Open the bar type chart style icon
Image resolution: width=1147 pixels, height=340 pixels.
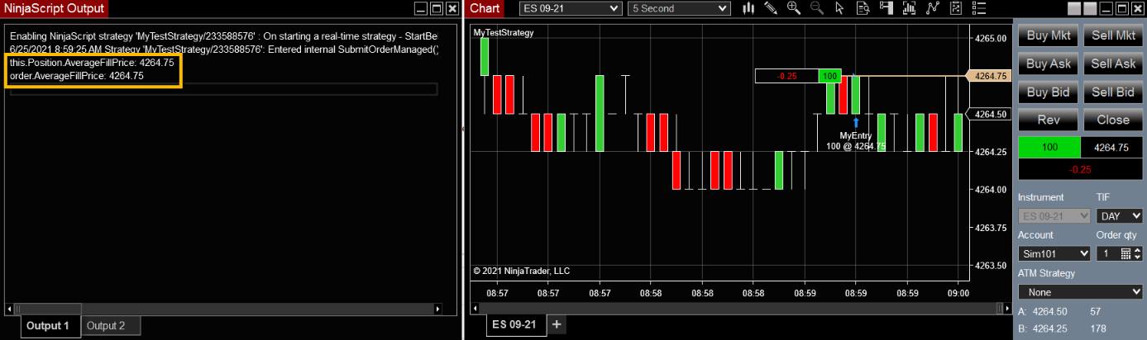pyautogui.click(x=748, y=8)
